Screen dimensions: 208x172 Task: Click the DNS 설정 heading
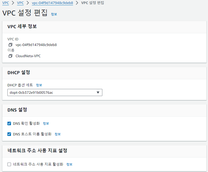(17, 110)
